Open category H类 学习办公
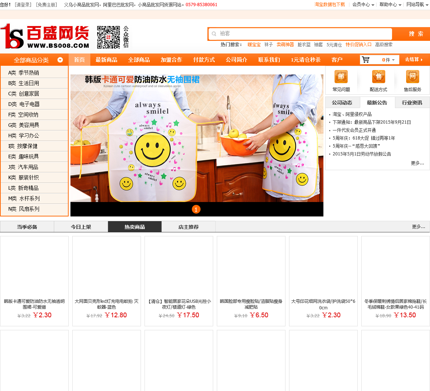Screen dimensions: 430x391 tap(34, 136)
